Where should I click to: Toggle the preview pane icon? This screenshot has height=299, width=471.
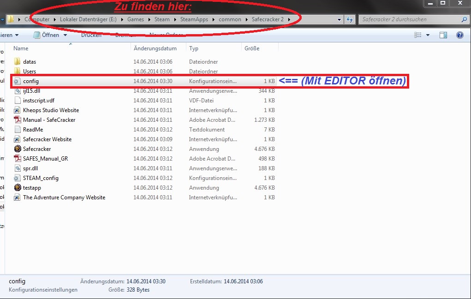tap(443, 35)
